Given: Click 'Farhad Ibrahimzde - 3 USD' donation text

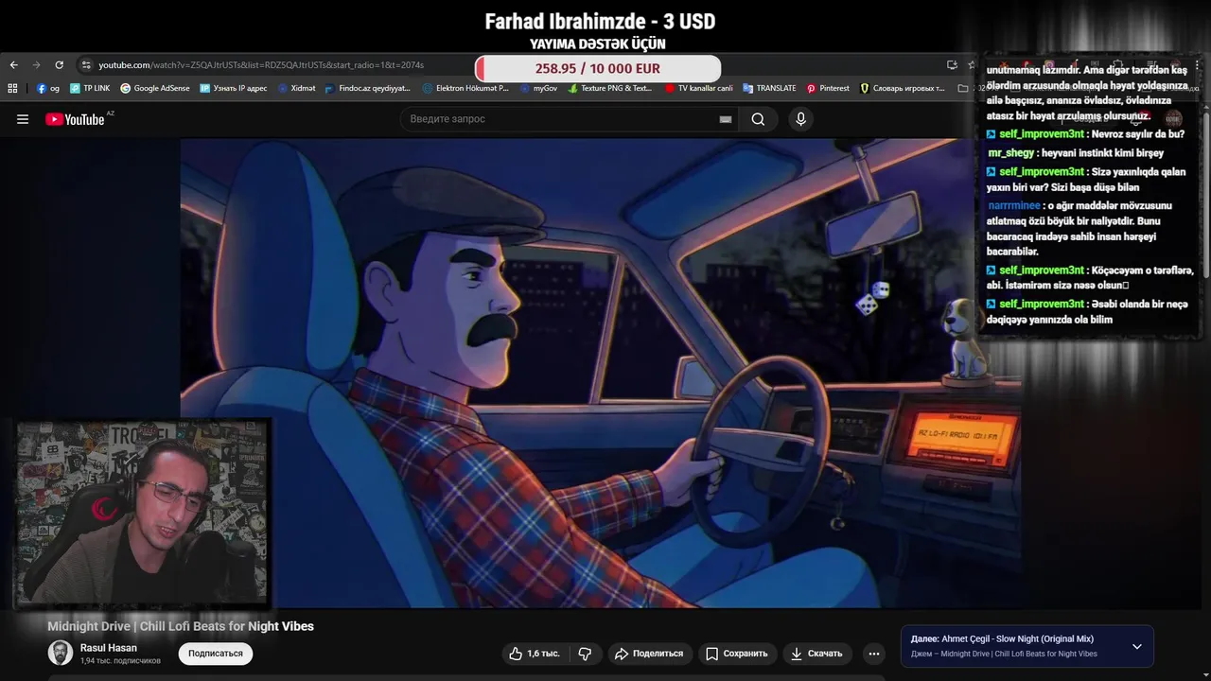Looking at the screenshot, I should click(x=600, y=21).
